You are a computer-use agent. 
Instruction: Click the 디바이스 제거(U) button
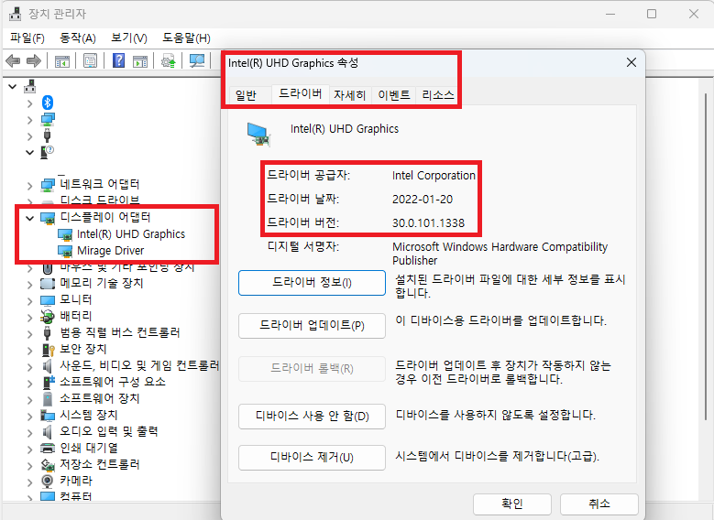pos(312,457)
